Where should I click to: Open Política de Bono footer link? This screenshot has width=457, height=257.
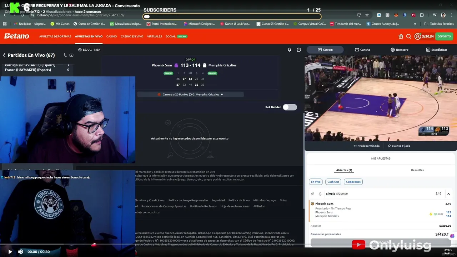point(239,201)
